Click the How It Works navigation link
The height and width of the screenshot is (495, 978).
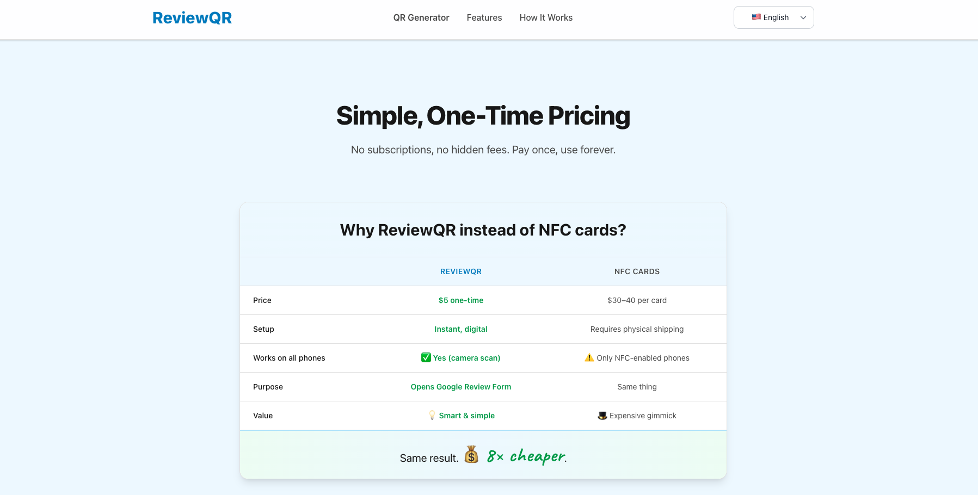click(x=546, y=17)
